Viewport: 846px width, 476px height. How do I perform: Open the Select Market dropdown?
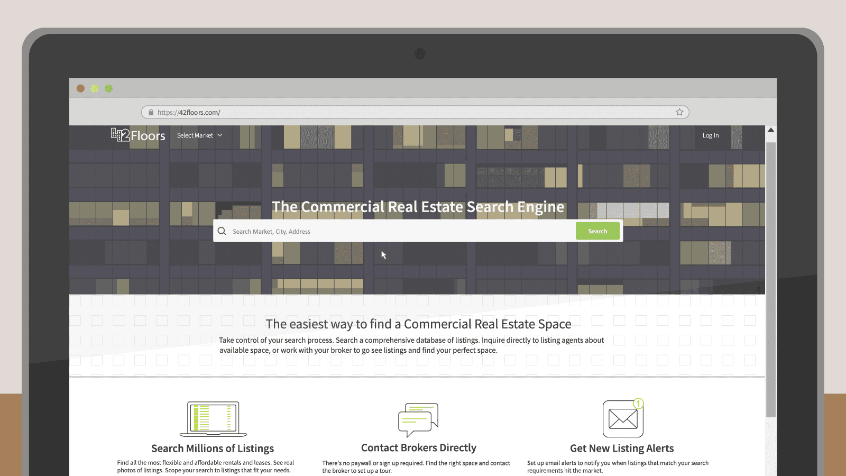coord(200,135)
